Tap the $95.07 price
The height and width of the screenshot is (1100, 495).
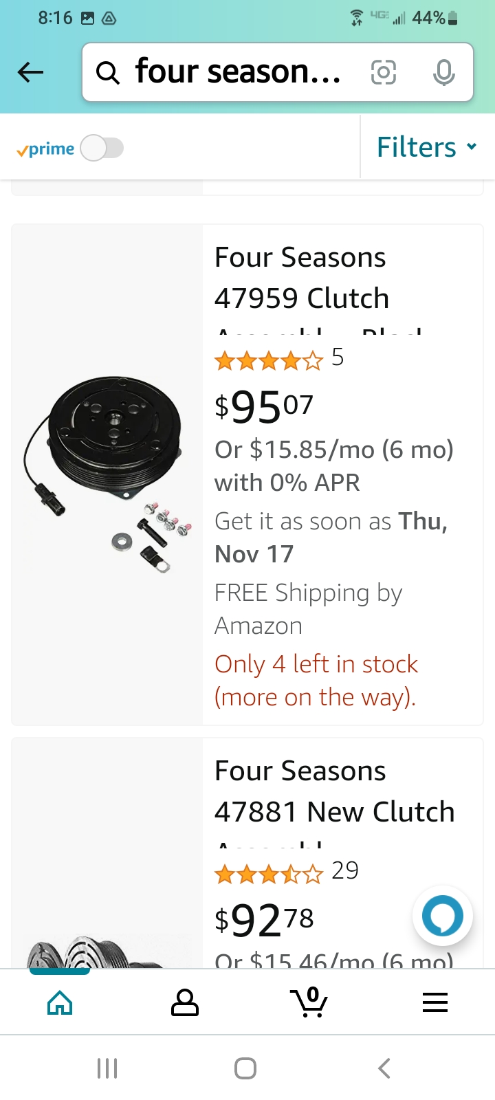point(264,407)
